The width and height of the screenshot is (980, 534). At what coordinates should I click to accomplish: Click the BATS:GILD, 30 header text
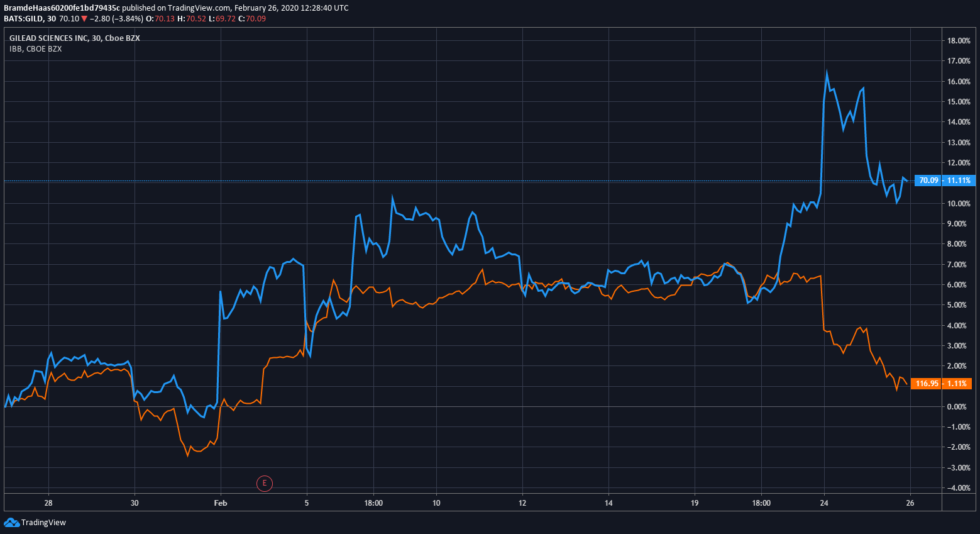tap(30, 19)
